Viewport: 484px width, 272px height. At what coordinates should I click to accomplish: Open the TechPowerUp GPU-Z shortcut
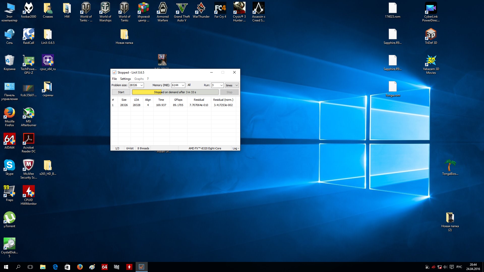tap(28, 61)
